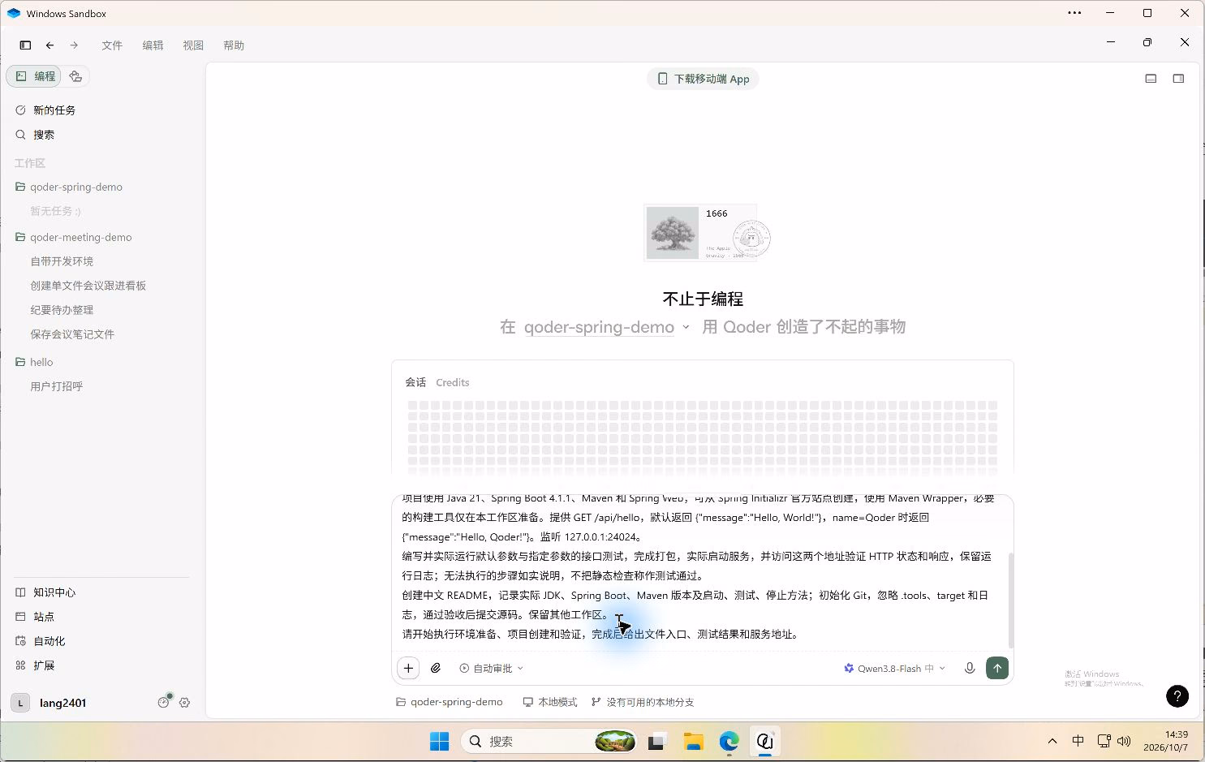Image resolution: width=1205 pixels, height=762 pixels.
Task: Open the qoder-spring-demo workspace dropdown in the heading
Action: 606,327
